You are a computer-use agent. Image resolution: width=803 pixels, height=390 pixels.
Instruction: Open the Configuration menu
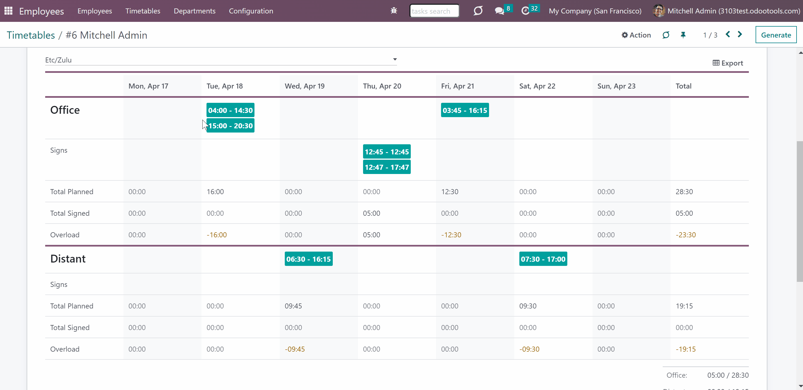(251, 11)
